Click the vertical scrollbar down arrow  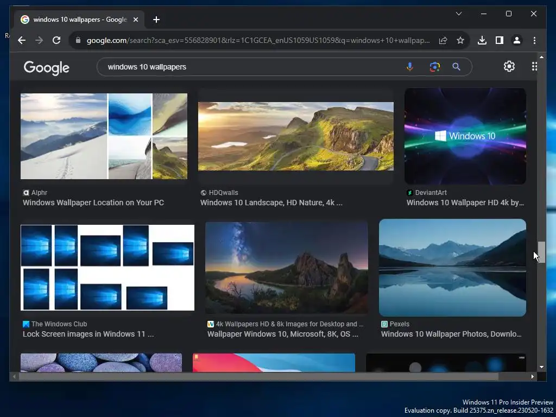(x=541, y=368)
